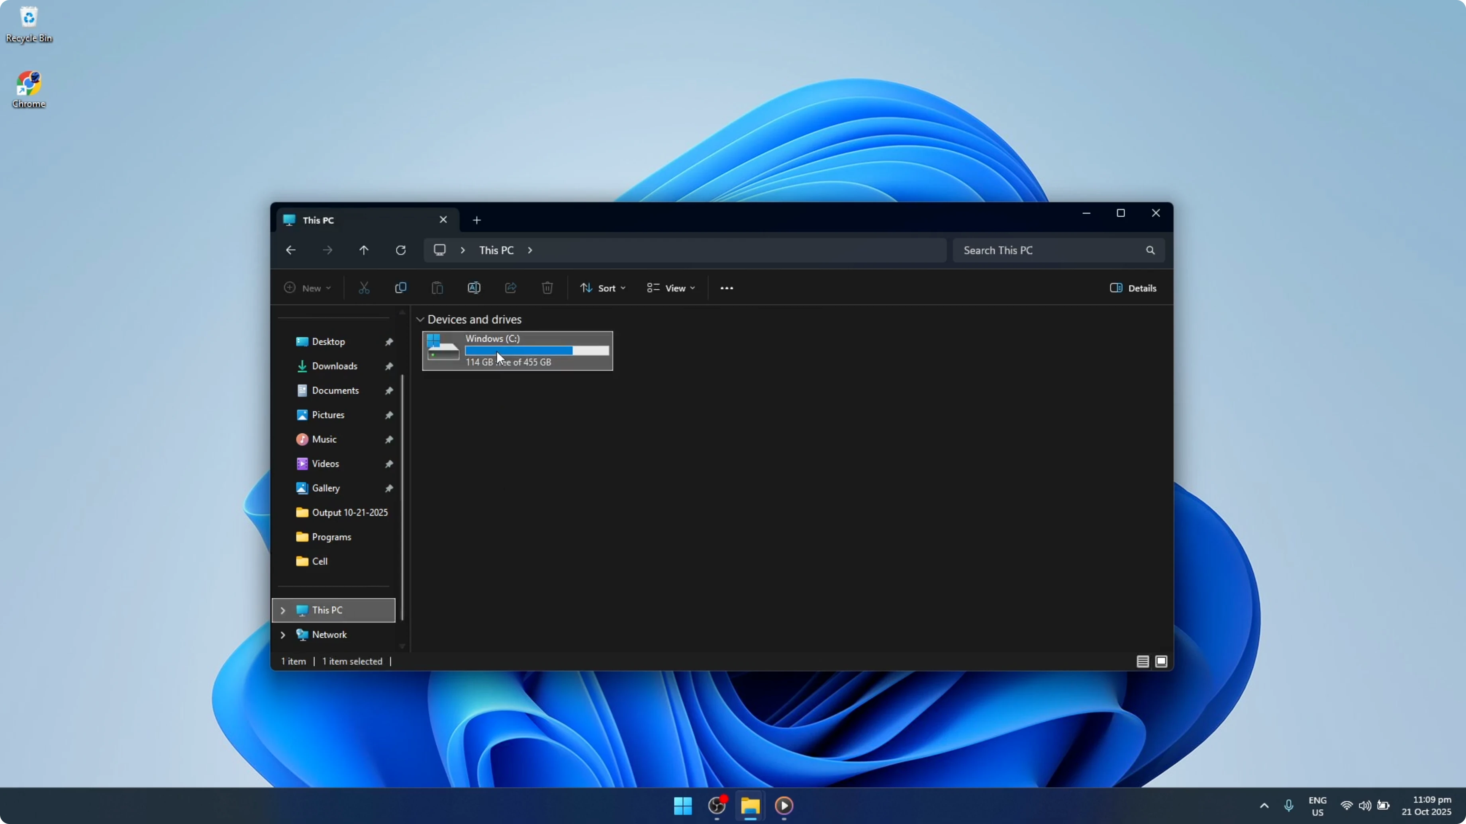
Task: Go up one folder level
Action: [364, 250]
